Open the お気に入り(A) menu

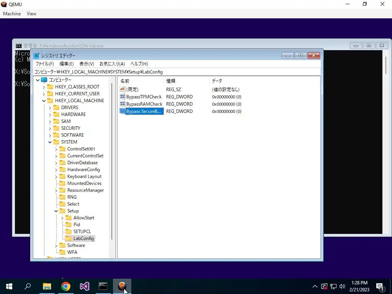coord(112,64)
